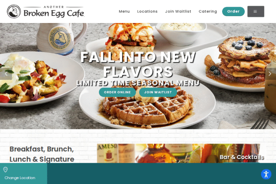Click the Order Online banner button
The width and height of the screenshot is (276, 184).
(117, 92)
